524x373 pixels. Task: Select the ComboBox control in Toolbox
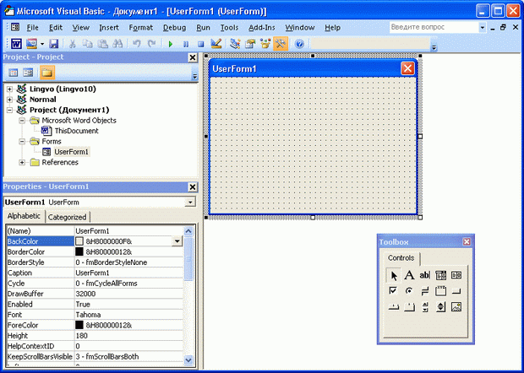point(441,275)
